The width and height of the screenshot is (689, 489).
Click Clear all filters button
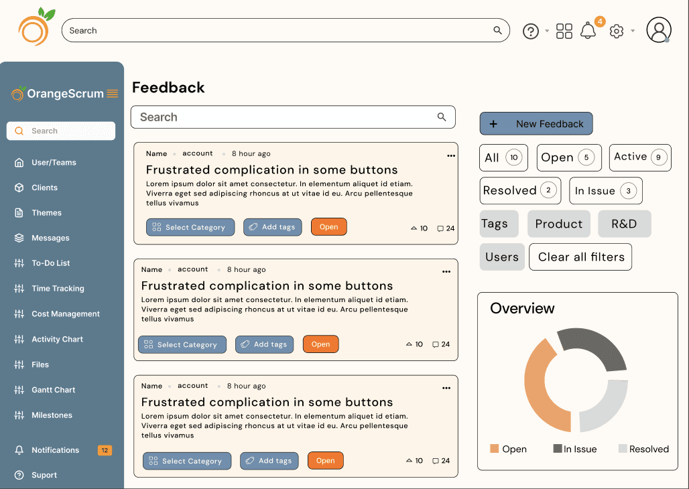point(580,257)
